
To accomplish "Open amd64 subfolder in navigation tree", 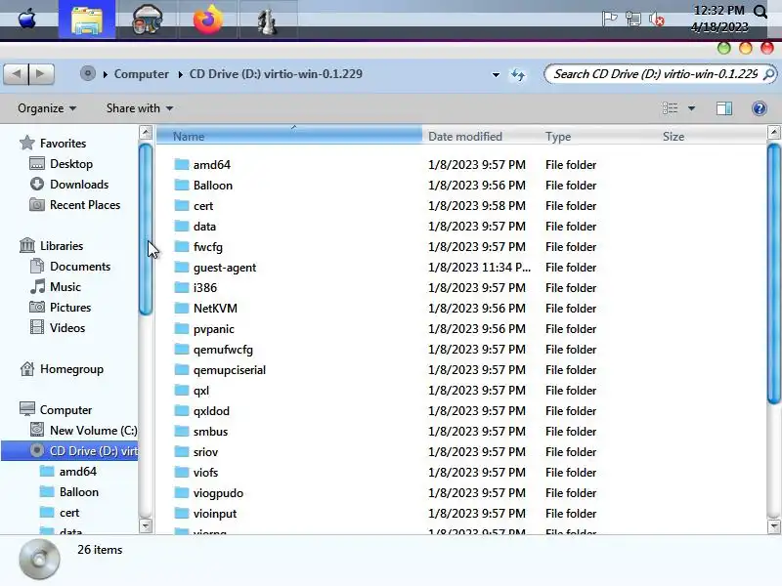I will pos(78,472).
